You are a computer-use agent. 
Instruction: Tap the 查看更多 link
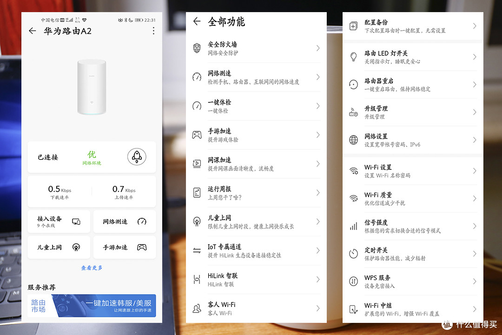click(x=92, y=268)
